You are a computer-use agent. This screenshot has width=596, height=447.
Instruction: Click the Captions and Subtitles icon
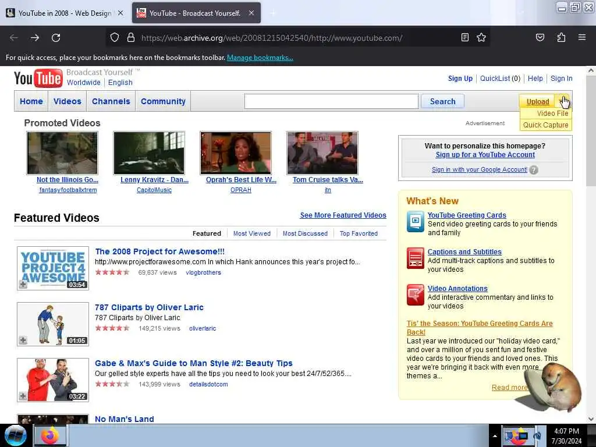pyautogui.click(x=415, y=258)
